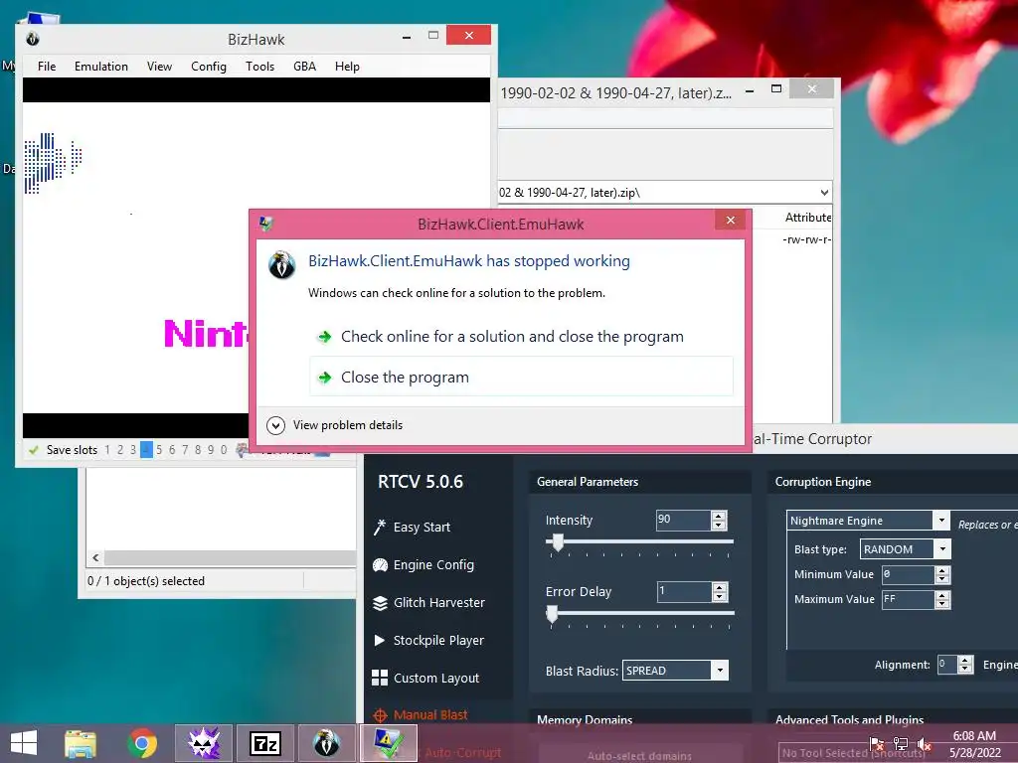
Task: Choose Close the program
Action: pos(521,377)
